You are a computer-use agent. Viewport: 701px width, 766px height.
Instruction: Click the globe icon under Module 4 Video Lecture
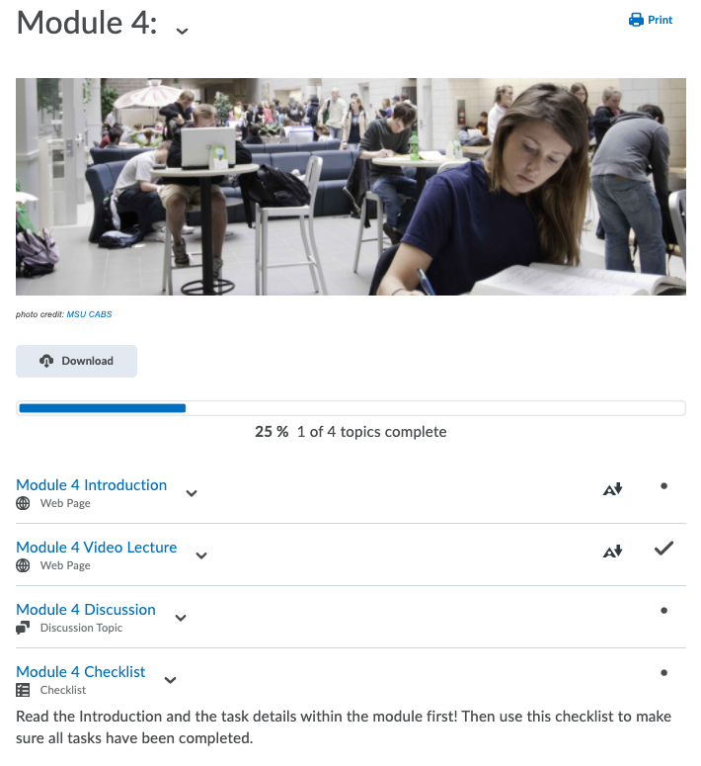(23, 565)
